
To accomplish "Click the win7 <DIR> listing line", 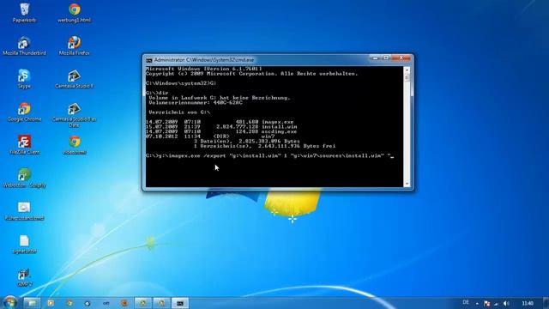I will [210, 136].
